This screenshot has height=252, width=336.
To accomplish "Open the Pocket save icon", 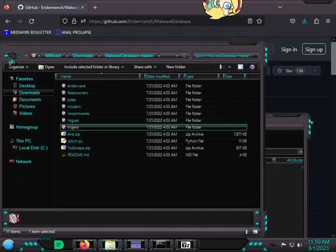I will [x=293, y=21].
